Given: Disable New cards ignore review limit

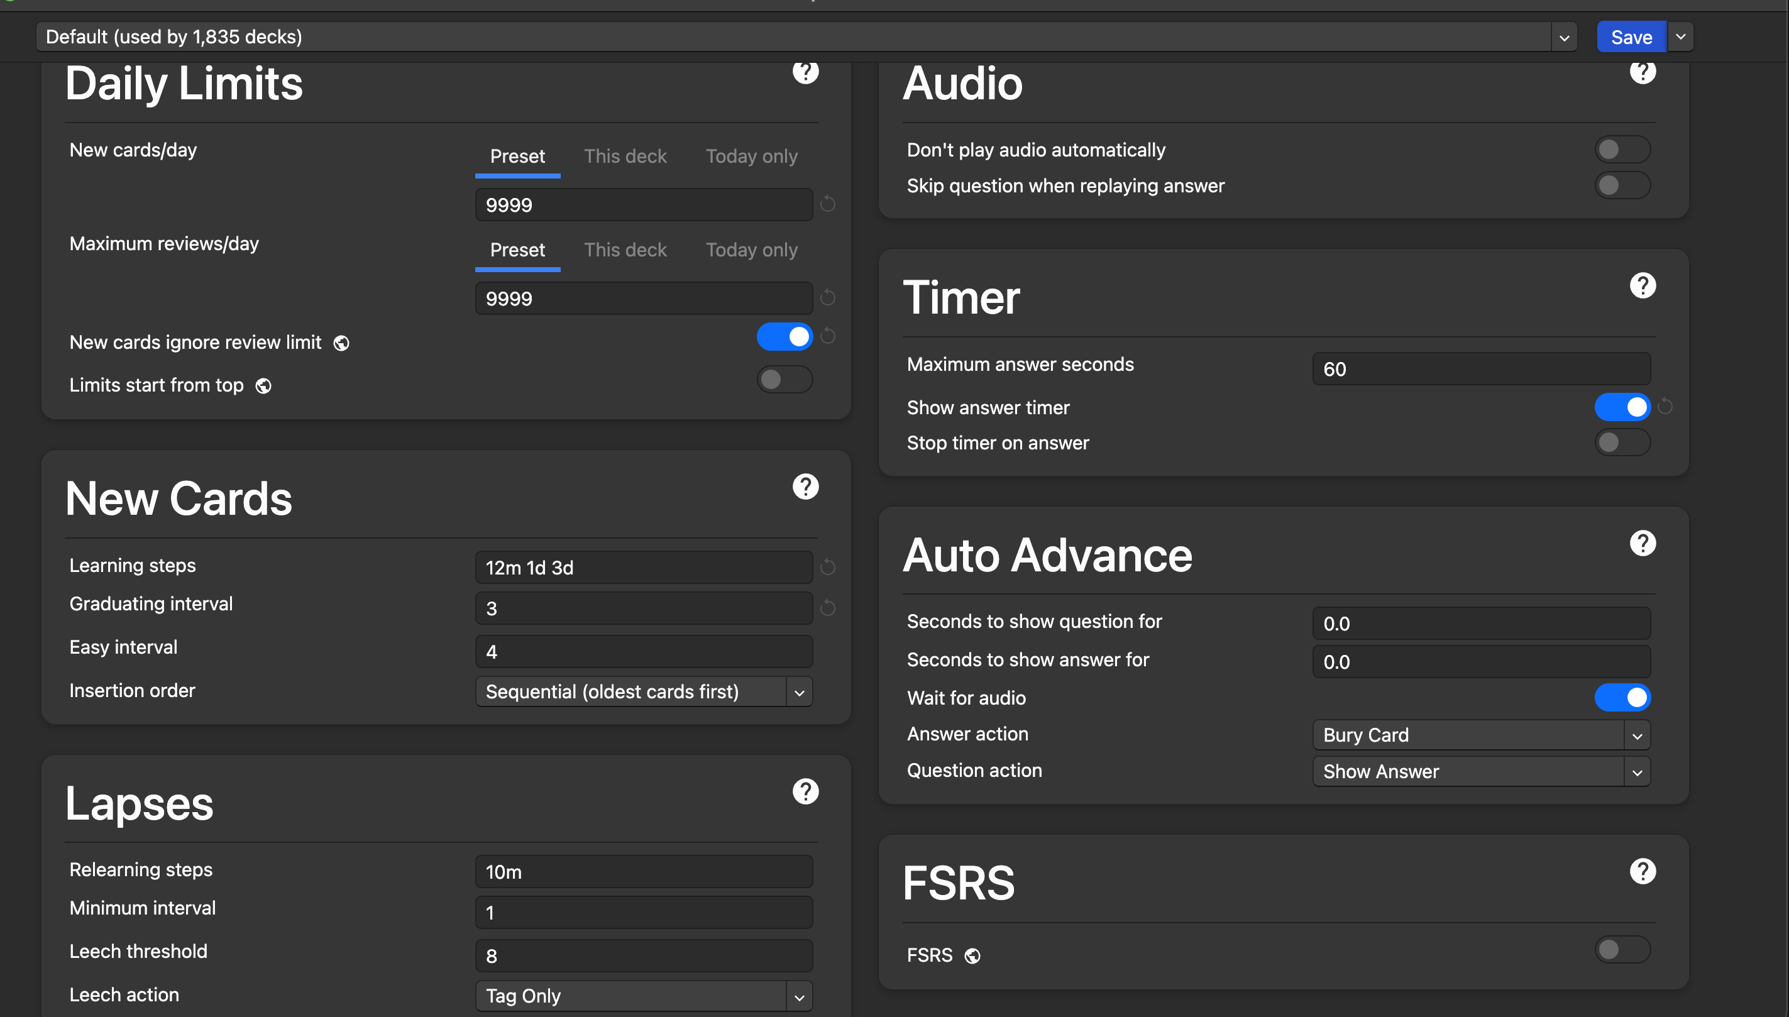Looking at the screenshot, I should pos(784,337).
